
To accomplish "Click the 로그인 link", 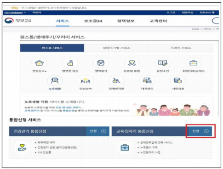I will (x=171, y=12).
